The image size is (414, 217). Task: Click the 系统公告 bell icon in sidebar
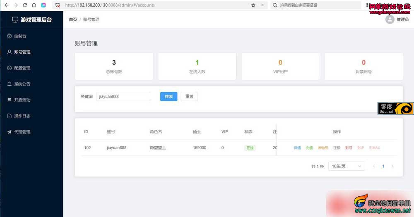tap(9, 84)
